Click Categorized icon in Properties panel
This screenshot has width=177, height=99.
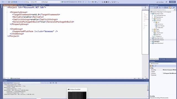pos(151,66)
